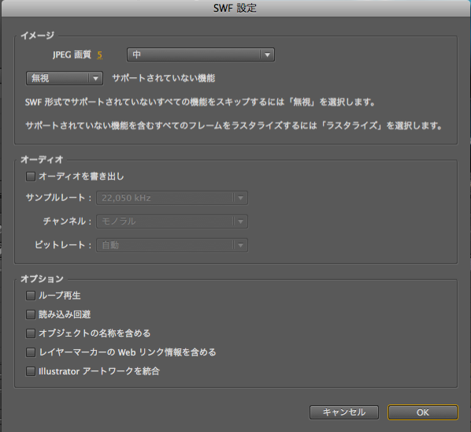The width and height of the screenshot is (471, 432).
Task: Enable レイヤーマーカーの Web リンク情報を含める
Action: click(x=31, y=352)
